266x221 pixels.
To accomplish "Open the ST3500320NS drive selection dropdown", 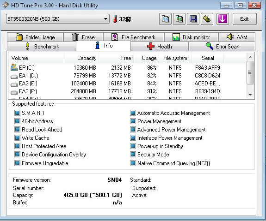I will click(x=58, y=19).
